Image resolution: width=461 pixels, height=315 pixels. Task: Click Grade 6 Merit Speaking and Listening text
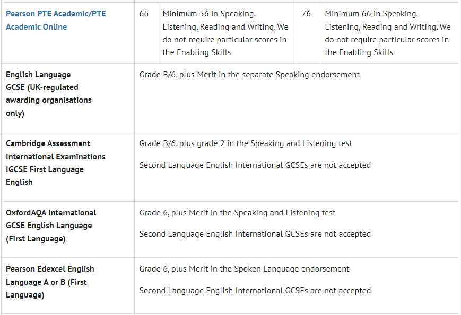click(237, 213)
